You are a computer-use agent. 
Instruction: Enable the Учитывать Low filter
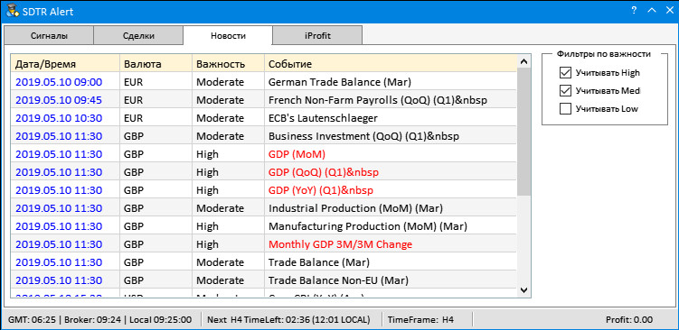coord(566,109)
